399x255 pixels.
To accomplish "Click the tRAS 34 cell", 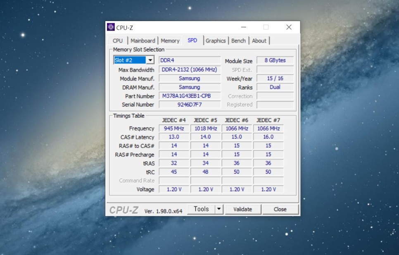I will point(205,163).
